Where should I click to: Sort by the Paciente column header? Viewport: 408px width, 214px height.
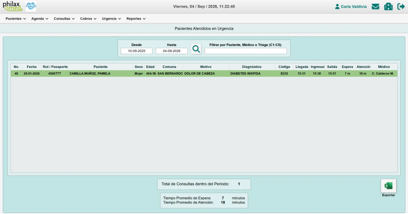101,67
